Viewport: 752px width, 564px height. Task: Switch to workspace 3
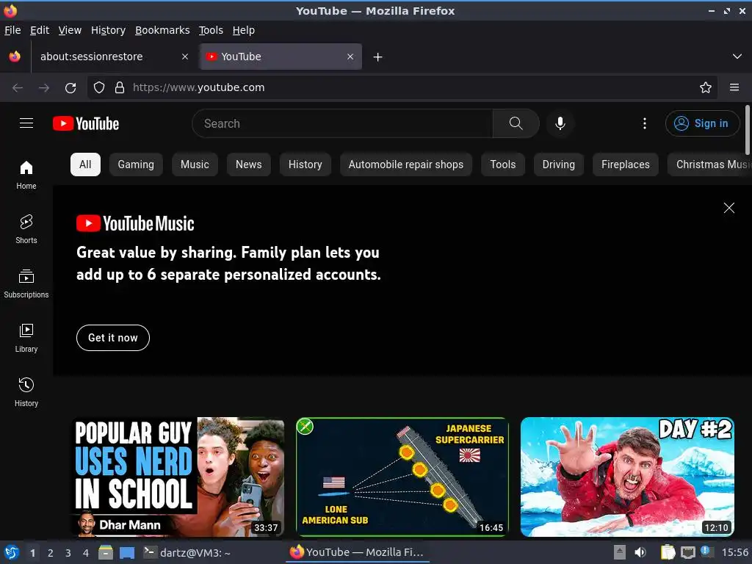(x=68, y=553)
